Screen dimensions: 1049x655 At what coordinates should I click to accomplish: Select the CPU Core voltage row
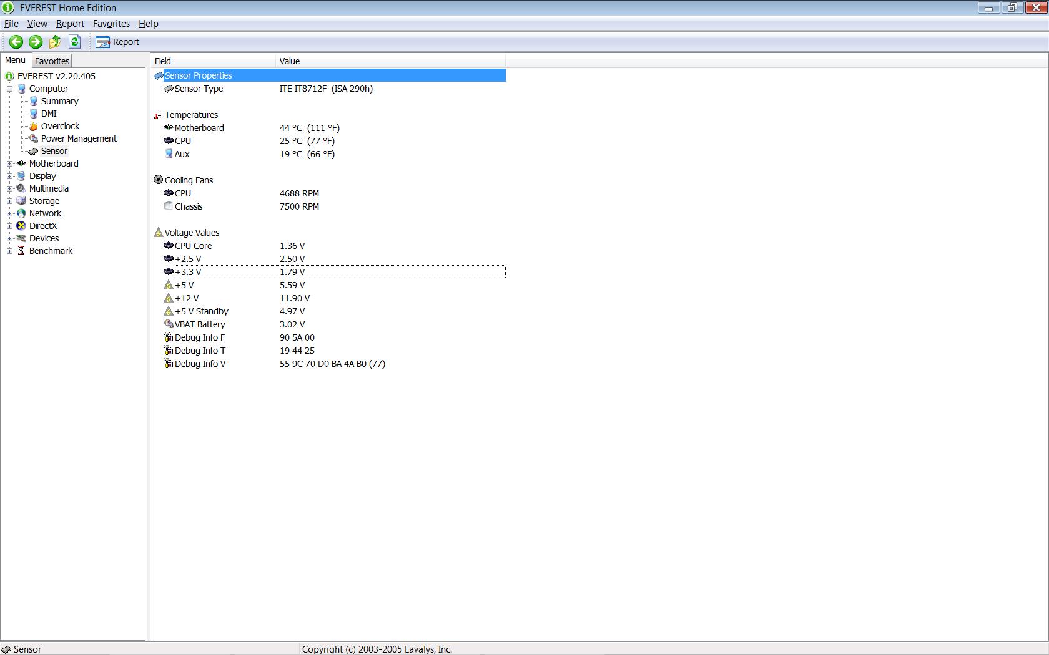[x=329, y=246]
